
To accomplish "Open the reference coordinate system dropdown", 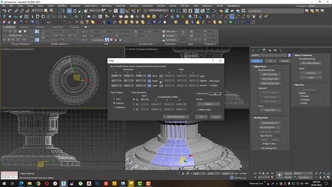I will point(94,10).
